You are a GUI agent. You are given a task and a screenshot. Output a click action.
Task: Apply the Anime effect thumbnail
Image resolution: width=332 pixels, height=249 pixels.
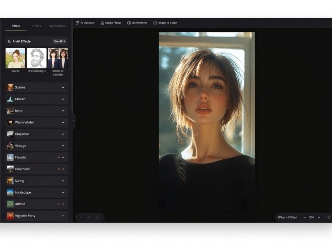tap(15, 58)
